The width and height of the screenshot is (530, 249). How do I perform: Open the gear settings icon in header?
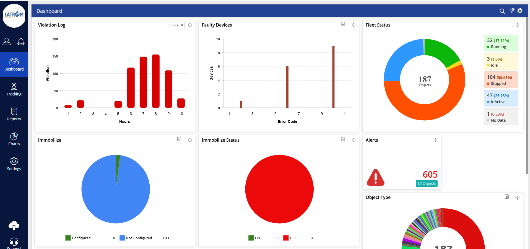click(x=520, y=11)
